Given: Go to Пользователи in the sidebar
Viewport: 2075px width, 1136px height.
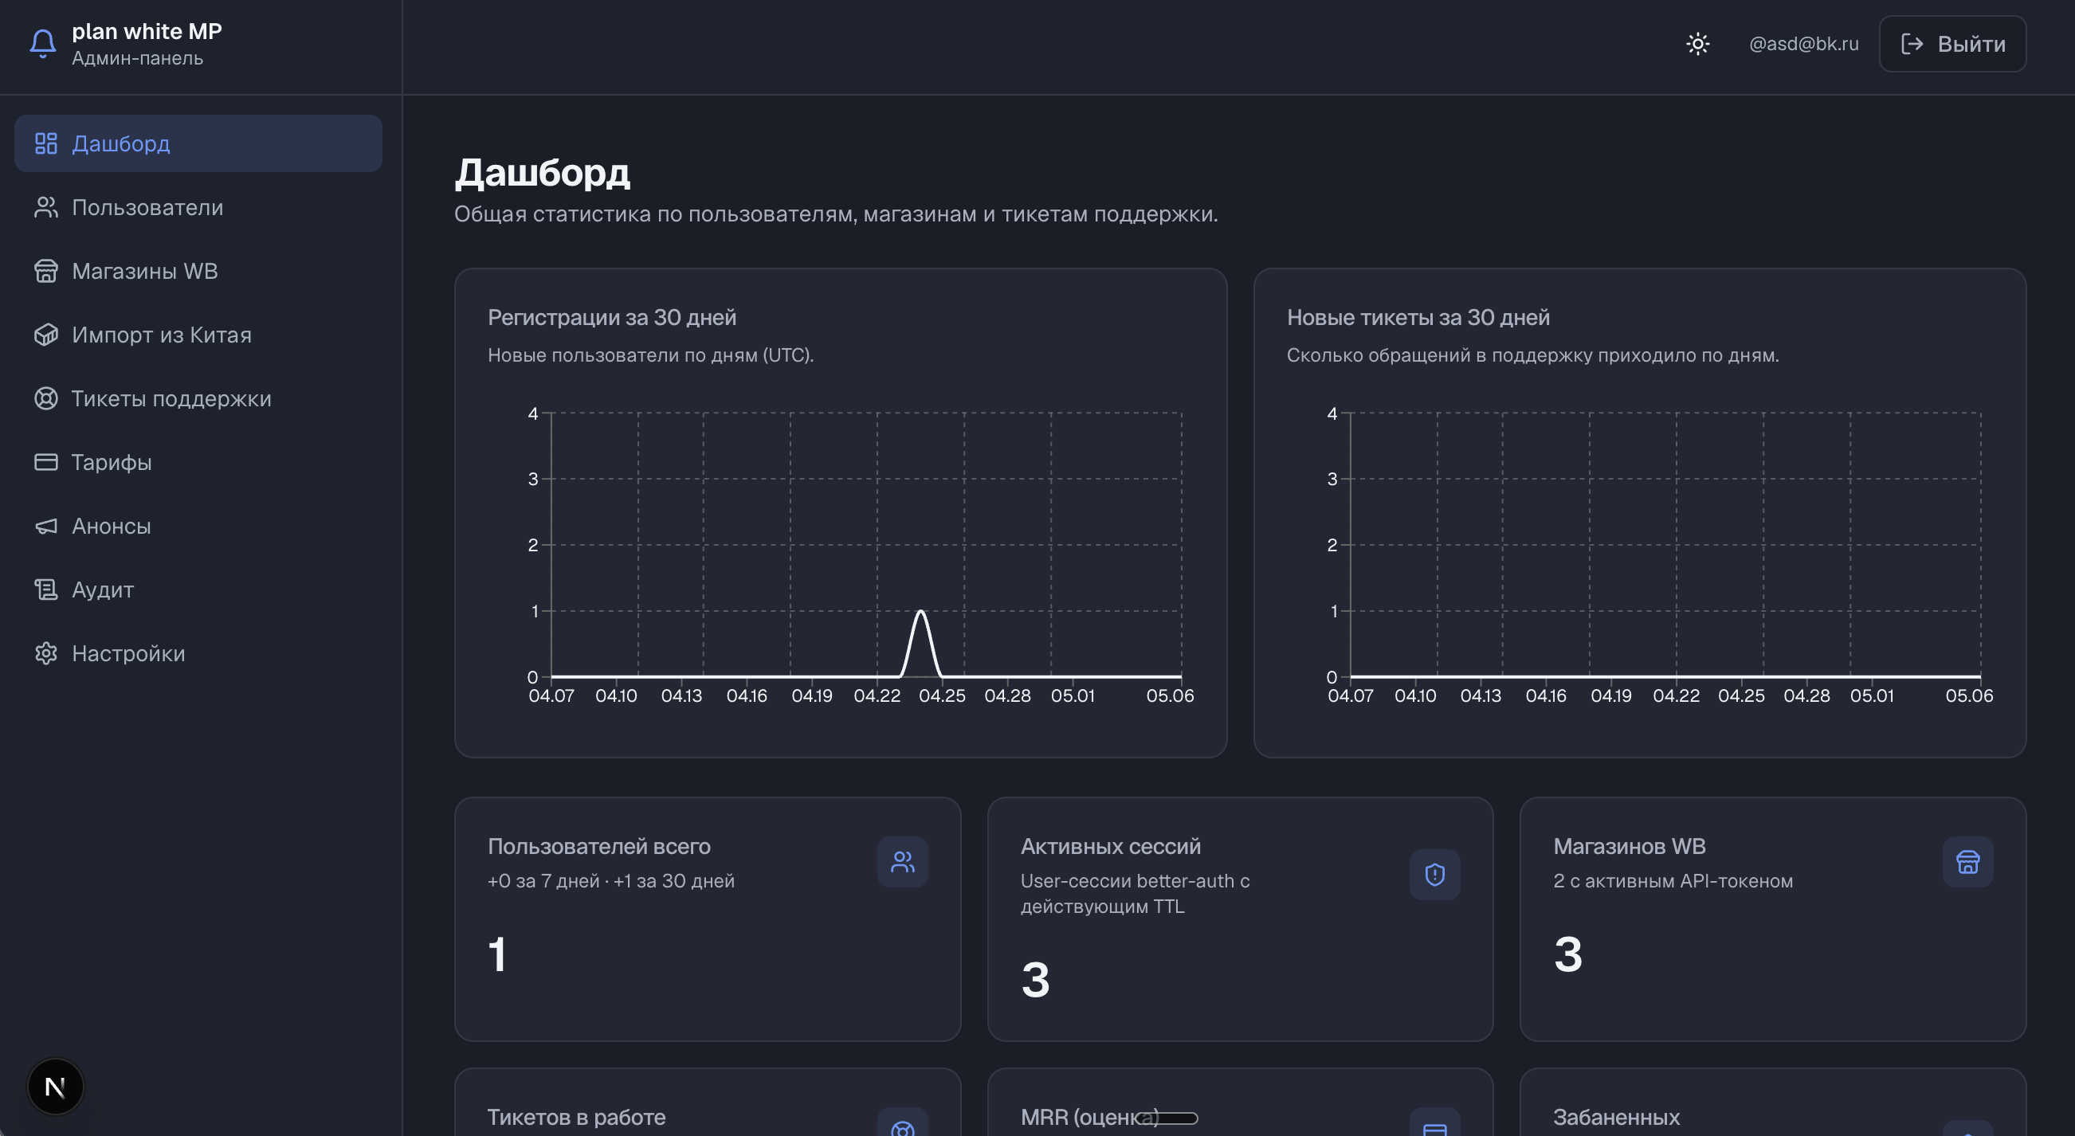Looking at the screenshot, I should coord(198,207).
